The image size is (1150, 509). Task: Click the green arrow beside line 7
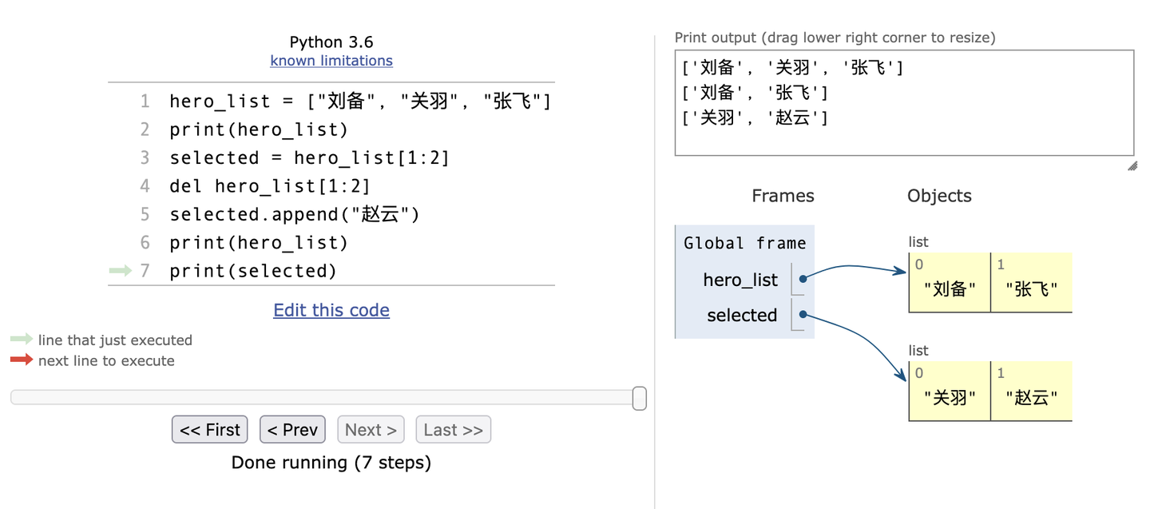[121, 271]
